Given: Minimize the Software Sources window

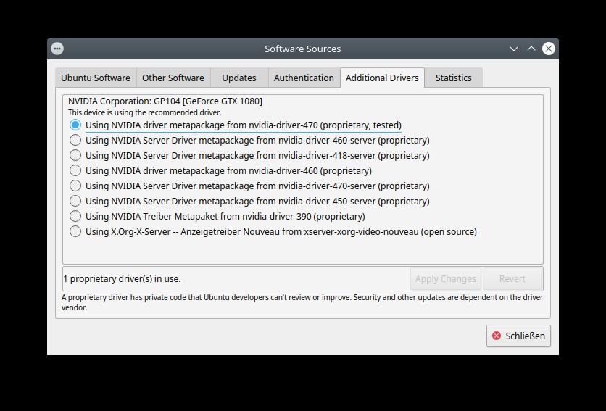Looking at the screenshot, I should (514, 49).
